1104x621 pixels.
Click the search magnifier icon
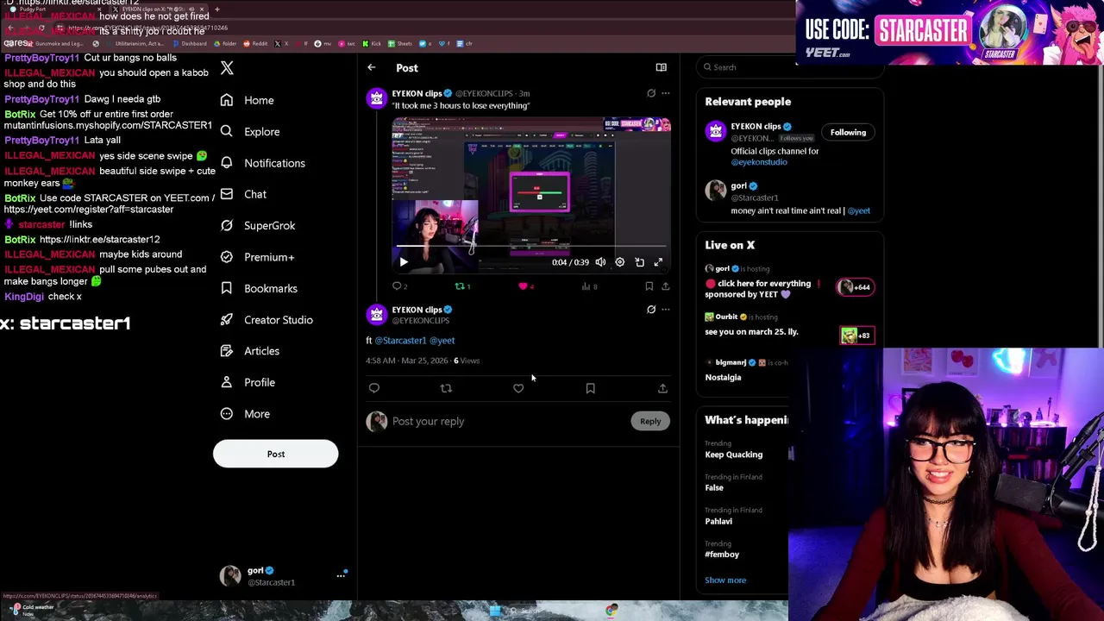pos(707,67)
